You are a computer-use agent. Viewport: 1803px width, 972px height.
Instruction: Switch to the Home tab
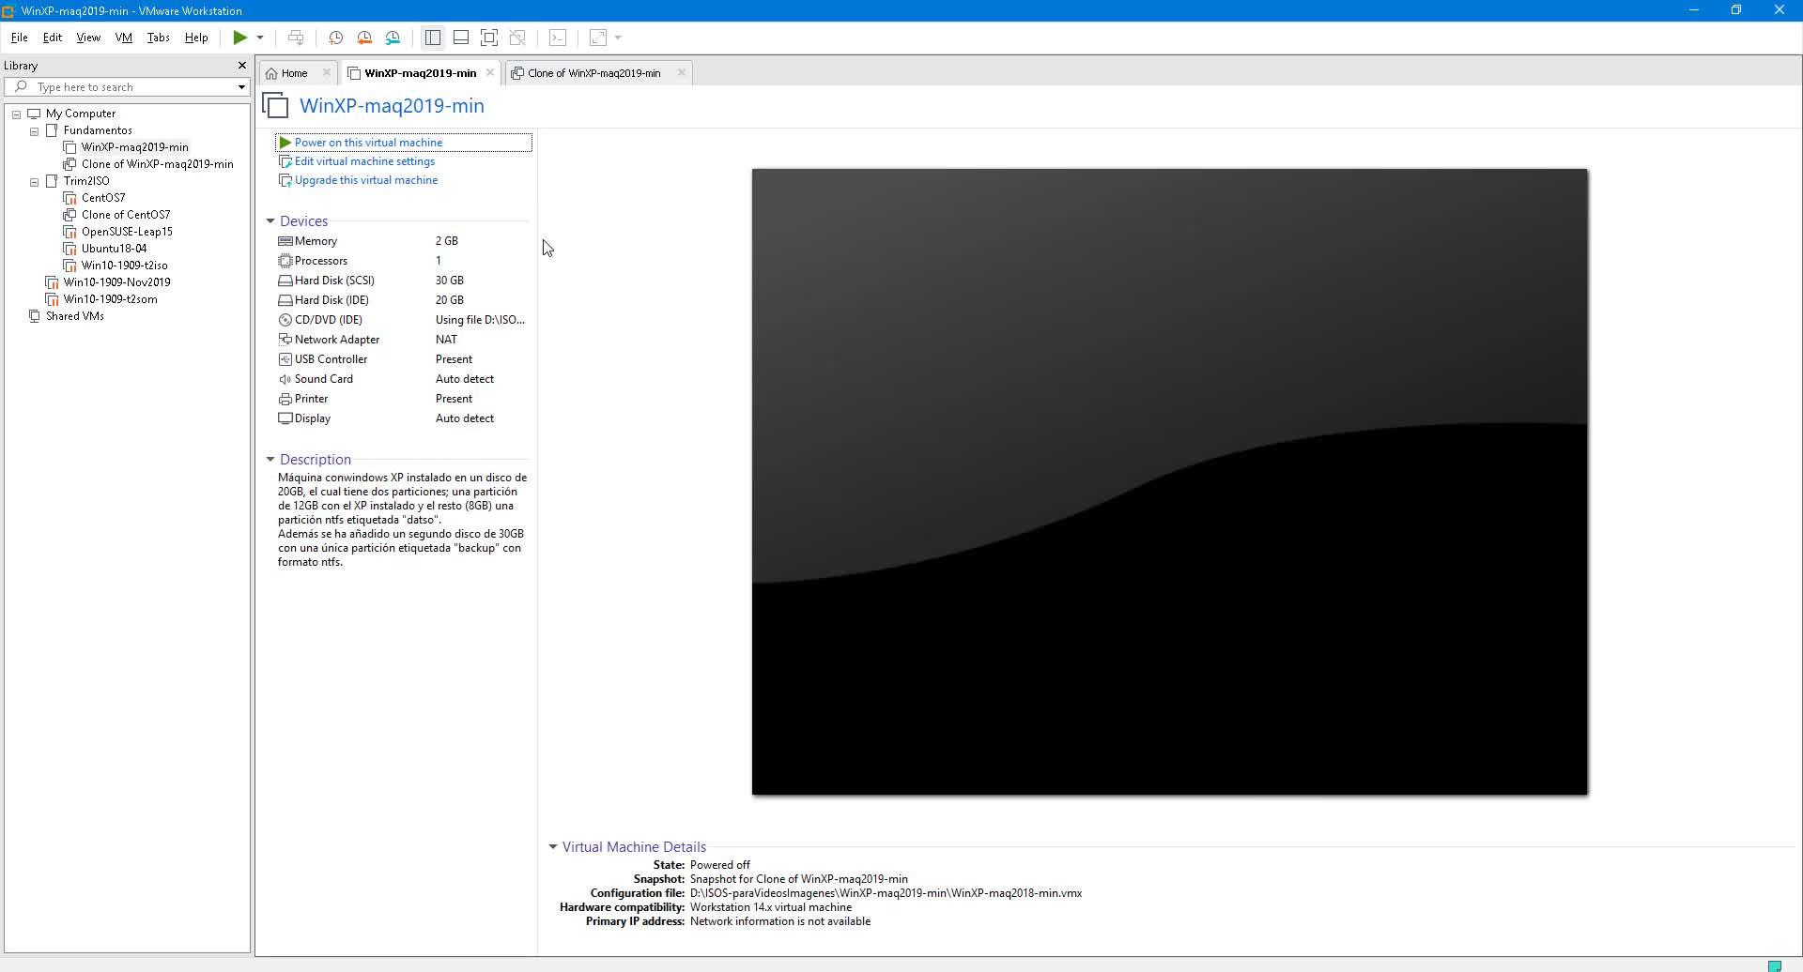pyautogui.click(x=294, y=73)
